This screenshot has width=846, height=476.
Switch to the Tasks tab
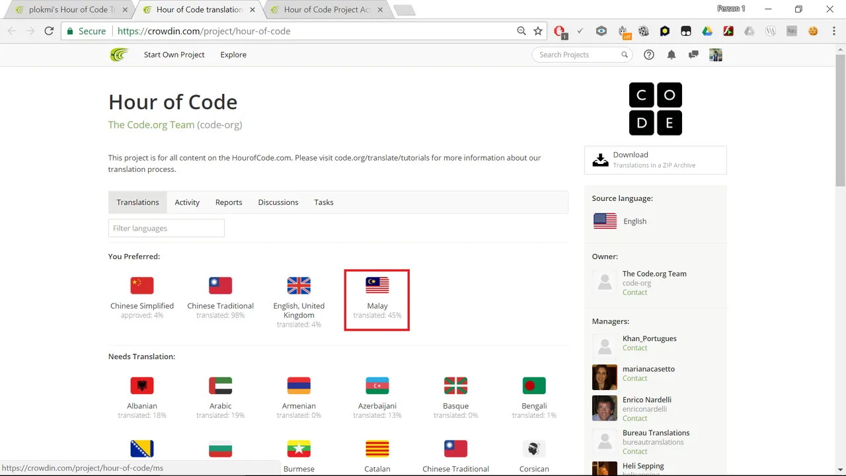(324, 202)
